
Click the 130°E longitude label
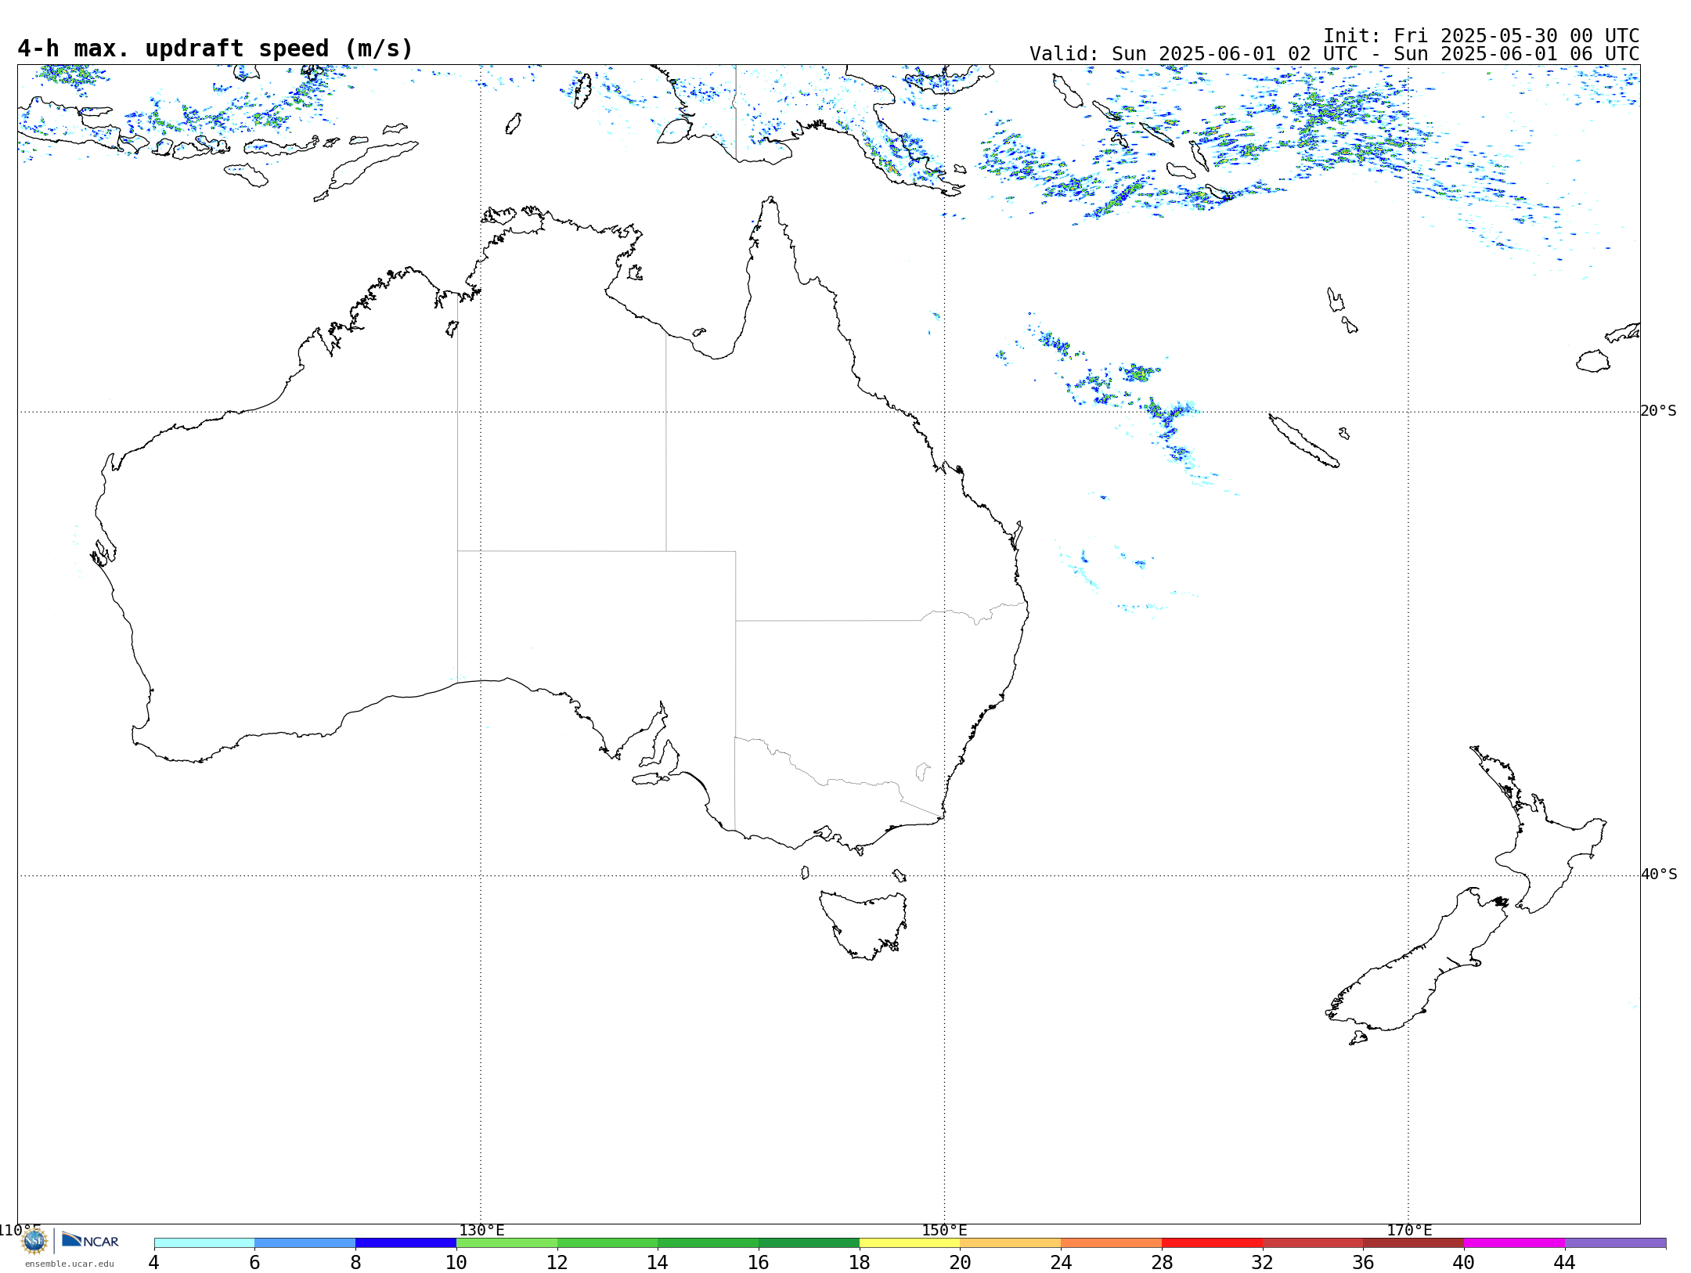[x=481, y=1230]
